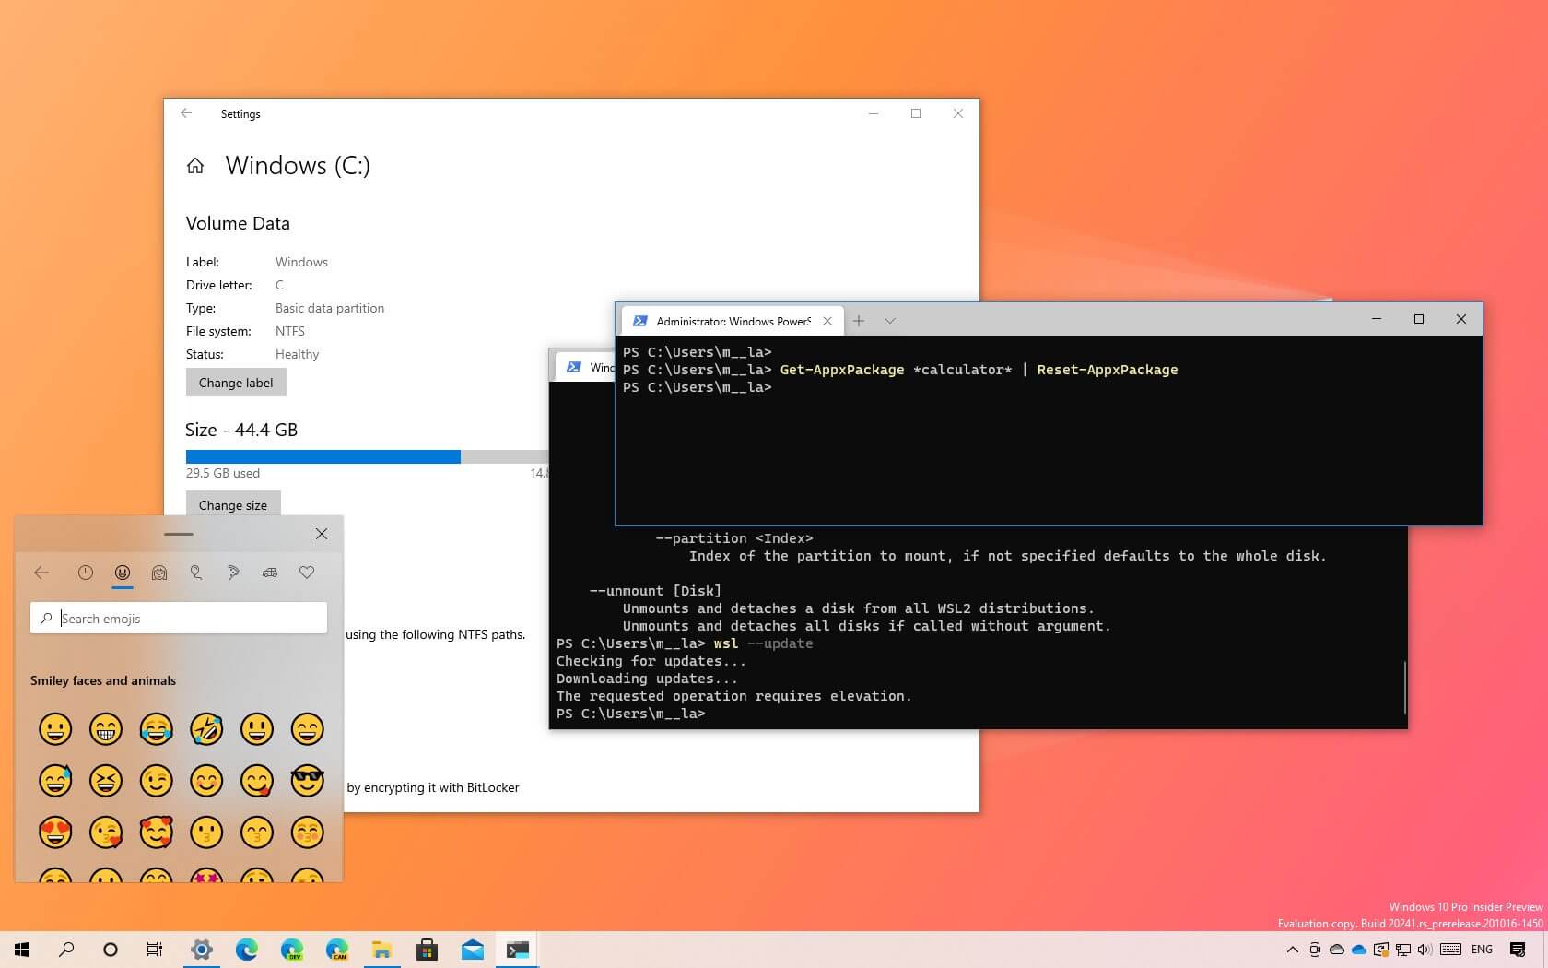Screen dimensions: 1548x968
Task: Open Task View
Action: tap(155, 950)
